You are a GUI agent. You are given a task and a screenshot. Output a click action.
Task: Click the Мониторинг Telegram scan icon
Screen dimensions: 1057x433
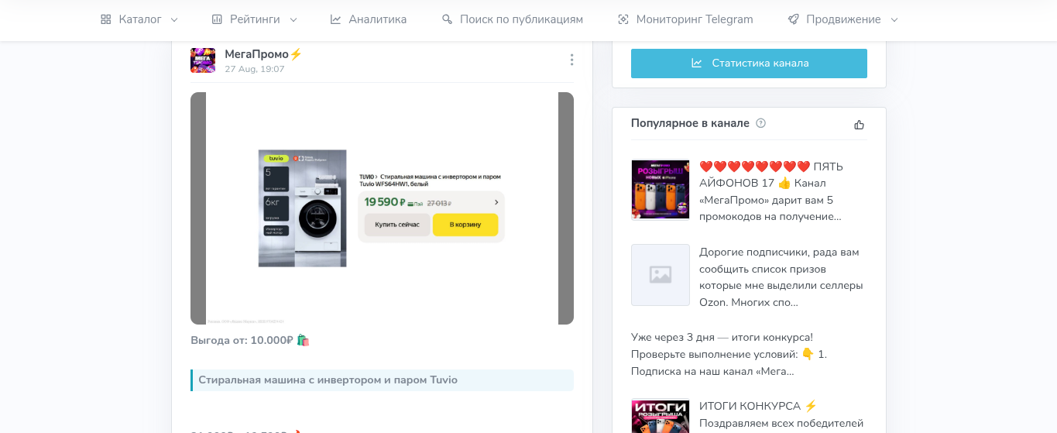tap(623, 19)
